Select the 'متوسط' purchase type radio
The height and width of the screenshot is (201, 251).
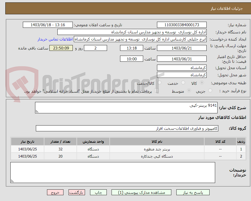point(189,91)
